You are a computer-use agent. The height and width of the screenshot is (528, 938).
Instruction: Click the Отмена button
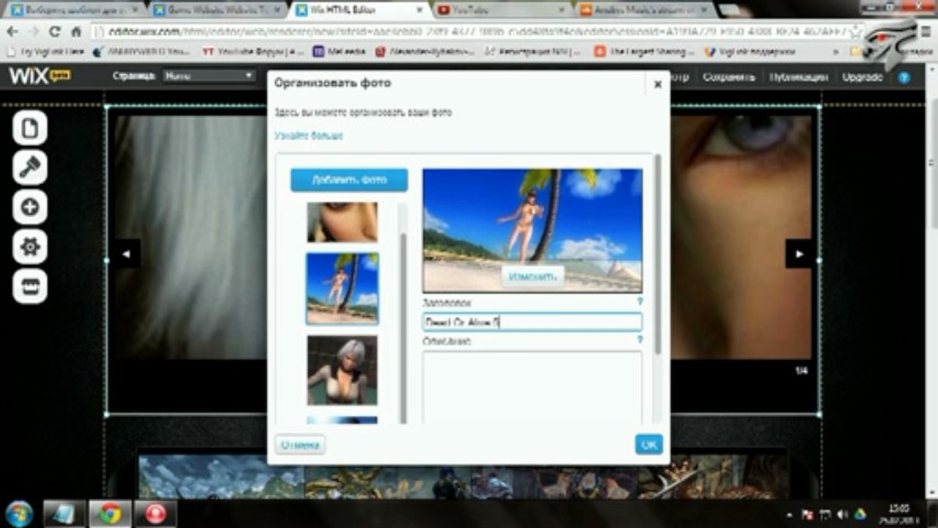(300, 444)
